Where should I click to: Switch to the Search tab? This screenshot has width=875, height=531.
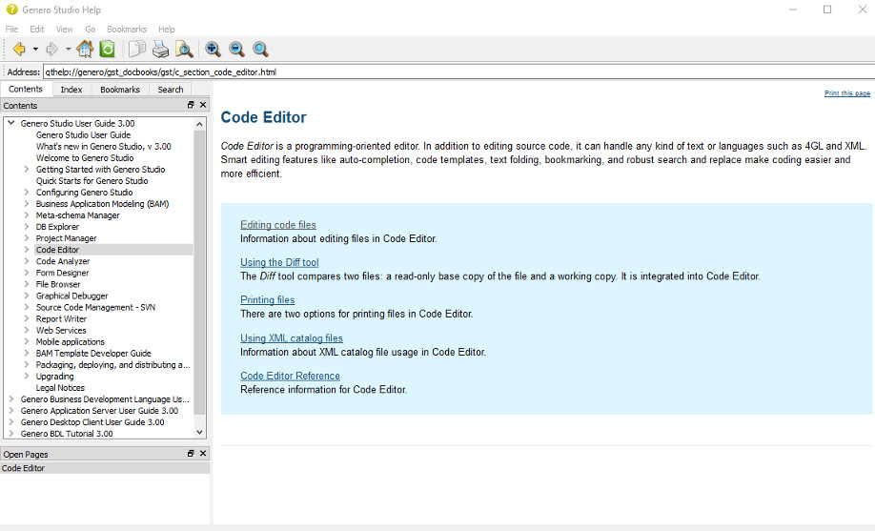[x=171, y=90]
